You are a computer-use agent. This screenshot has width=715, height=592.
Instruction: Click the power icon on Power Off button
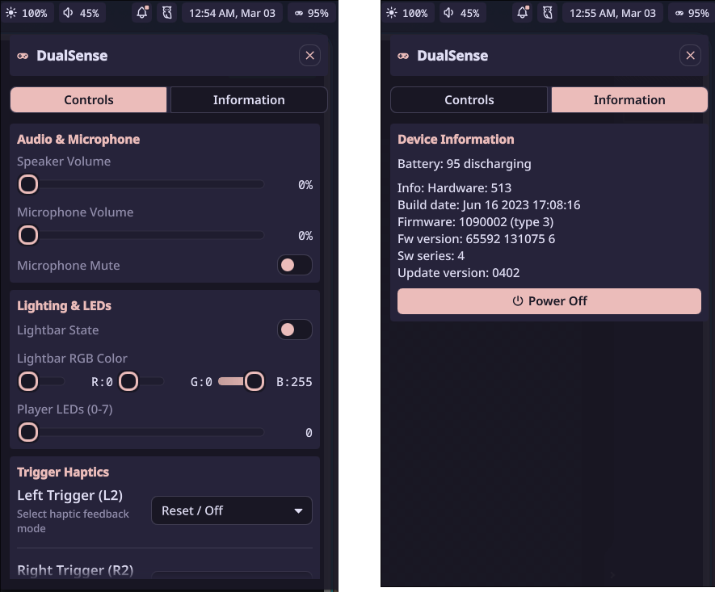pyautogui.click(x=518, y=301)
